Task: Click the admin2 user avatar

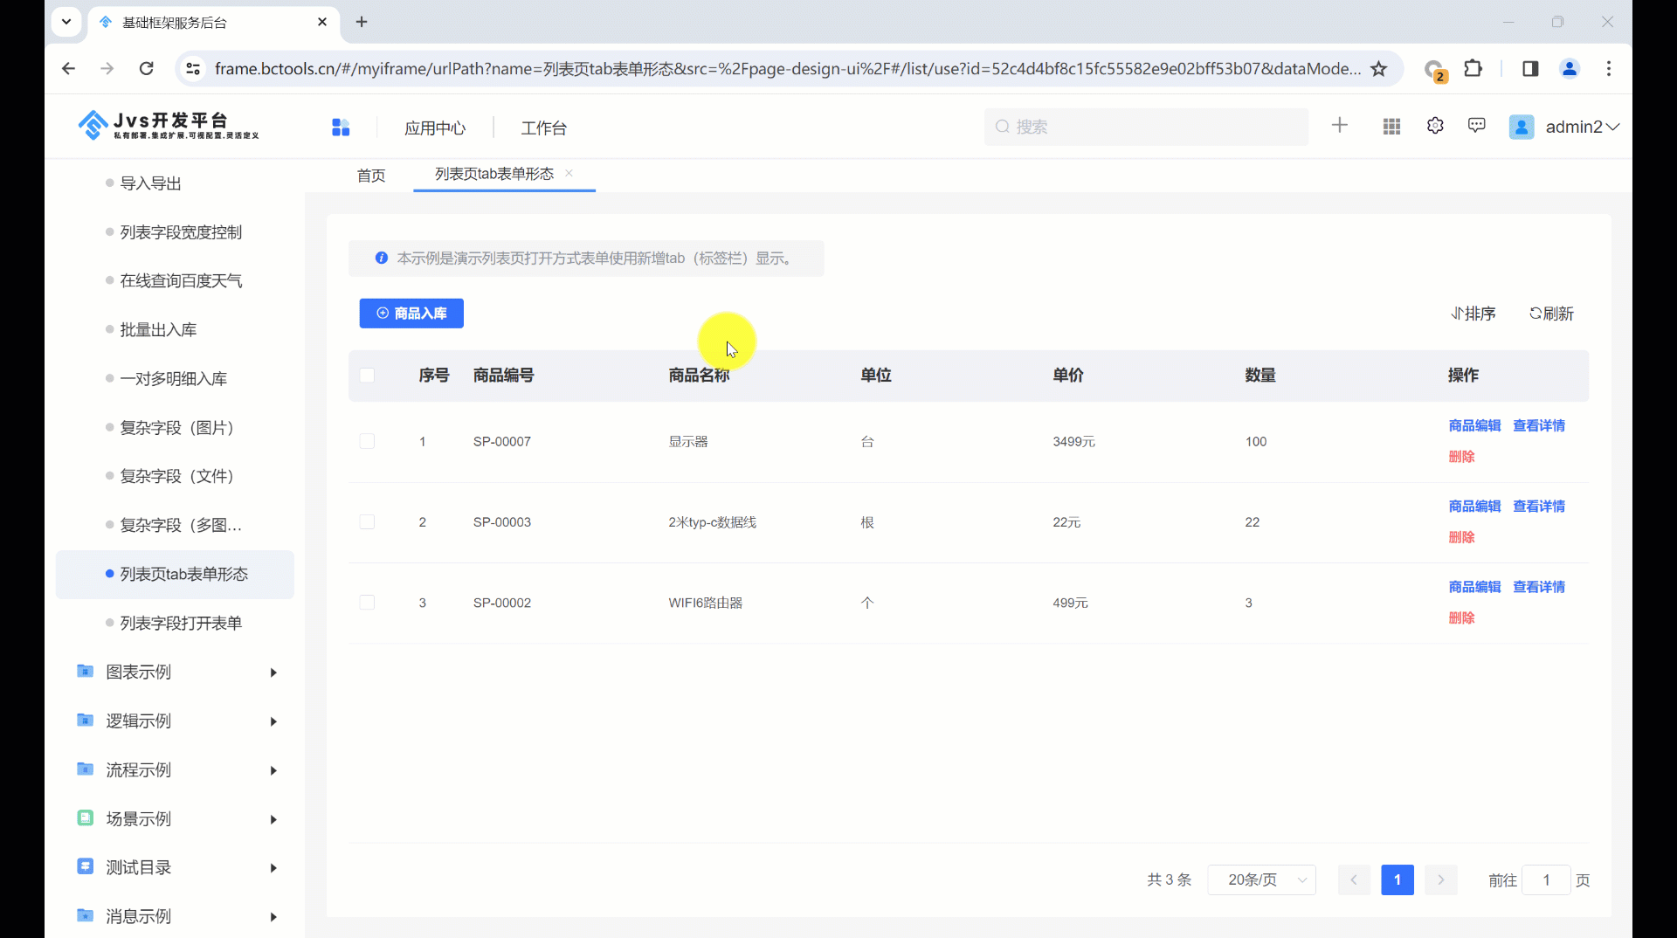Action: point(1522,127)
